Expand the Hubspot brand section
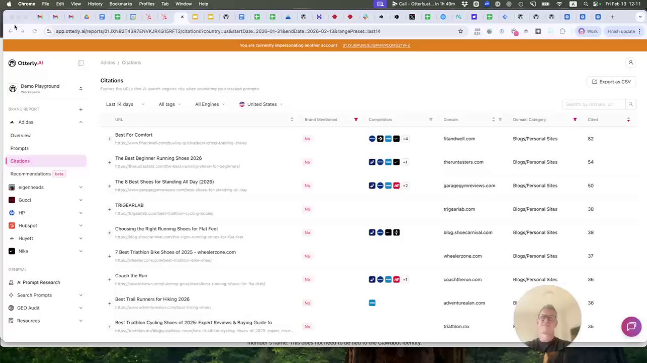Viewport: 647px width, 363px height. coord(80,225)
